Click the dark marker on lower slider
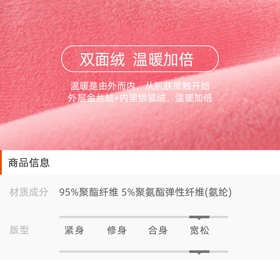This screenshot has height=260, width=280. [199, 252]
